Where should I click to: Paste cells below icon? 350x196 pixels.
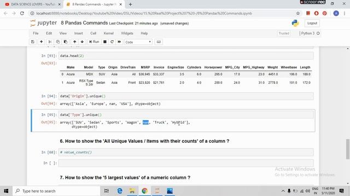click(x=66, y=42)
